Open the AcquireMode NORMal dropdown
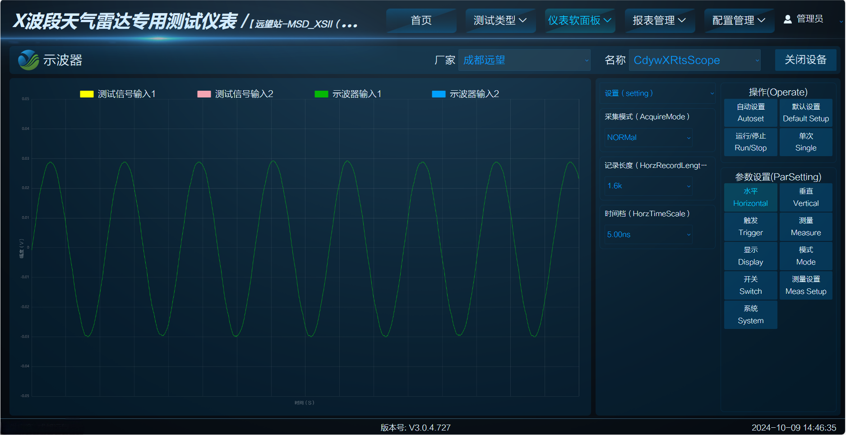The image size is (846, 435). (x=648, y=138)
